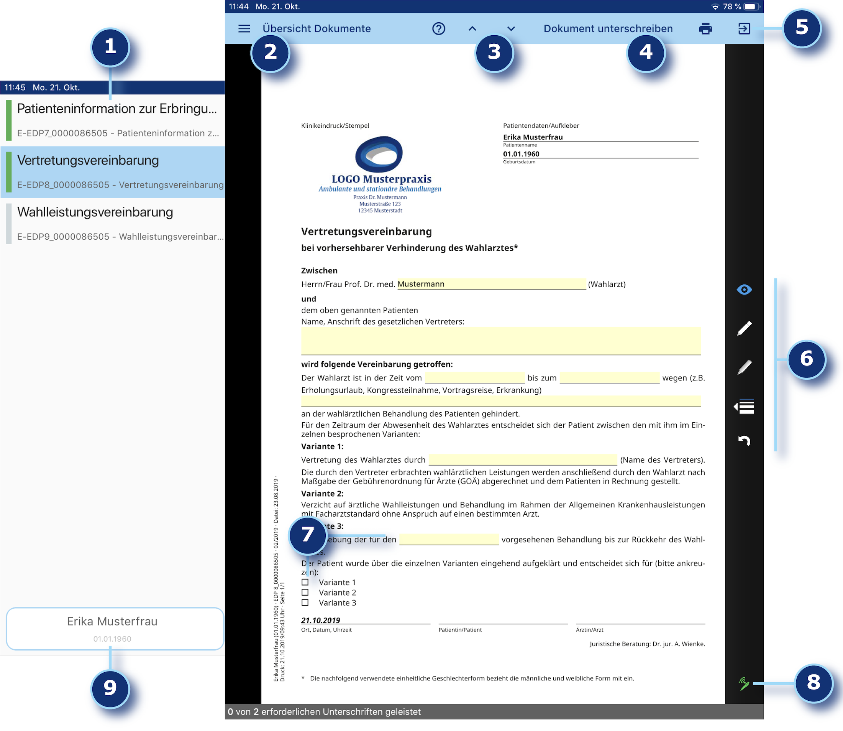
Task: Click the 01.01.1960 Geburtsdatum value in document
Action: [521, 154]
